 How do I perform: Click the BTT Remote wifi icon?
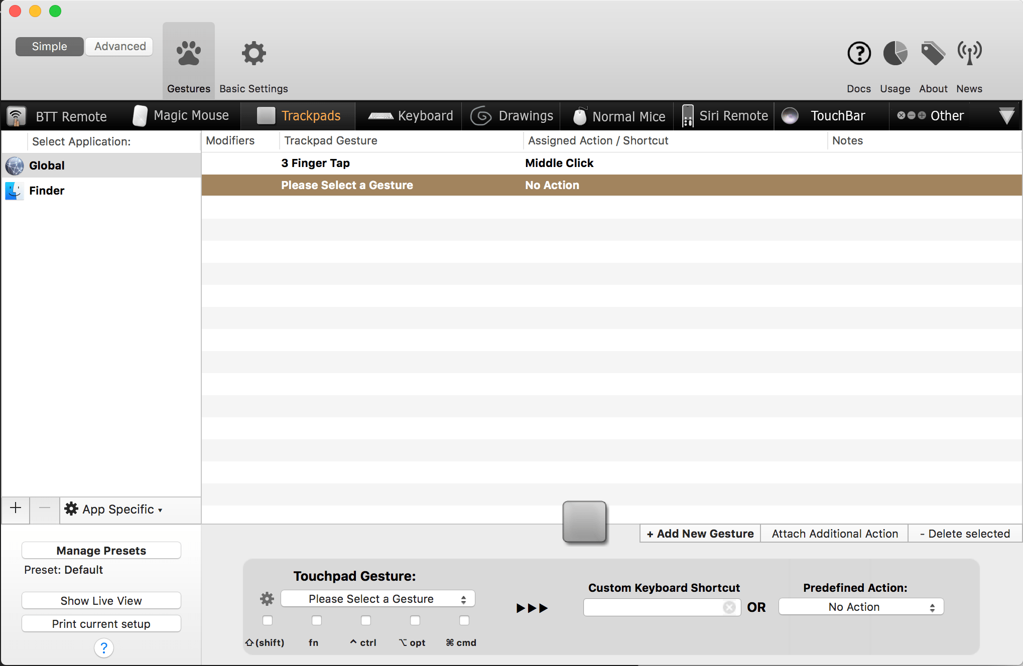coord(17,116)
